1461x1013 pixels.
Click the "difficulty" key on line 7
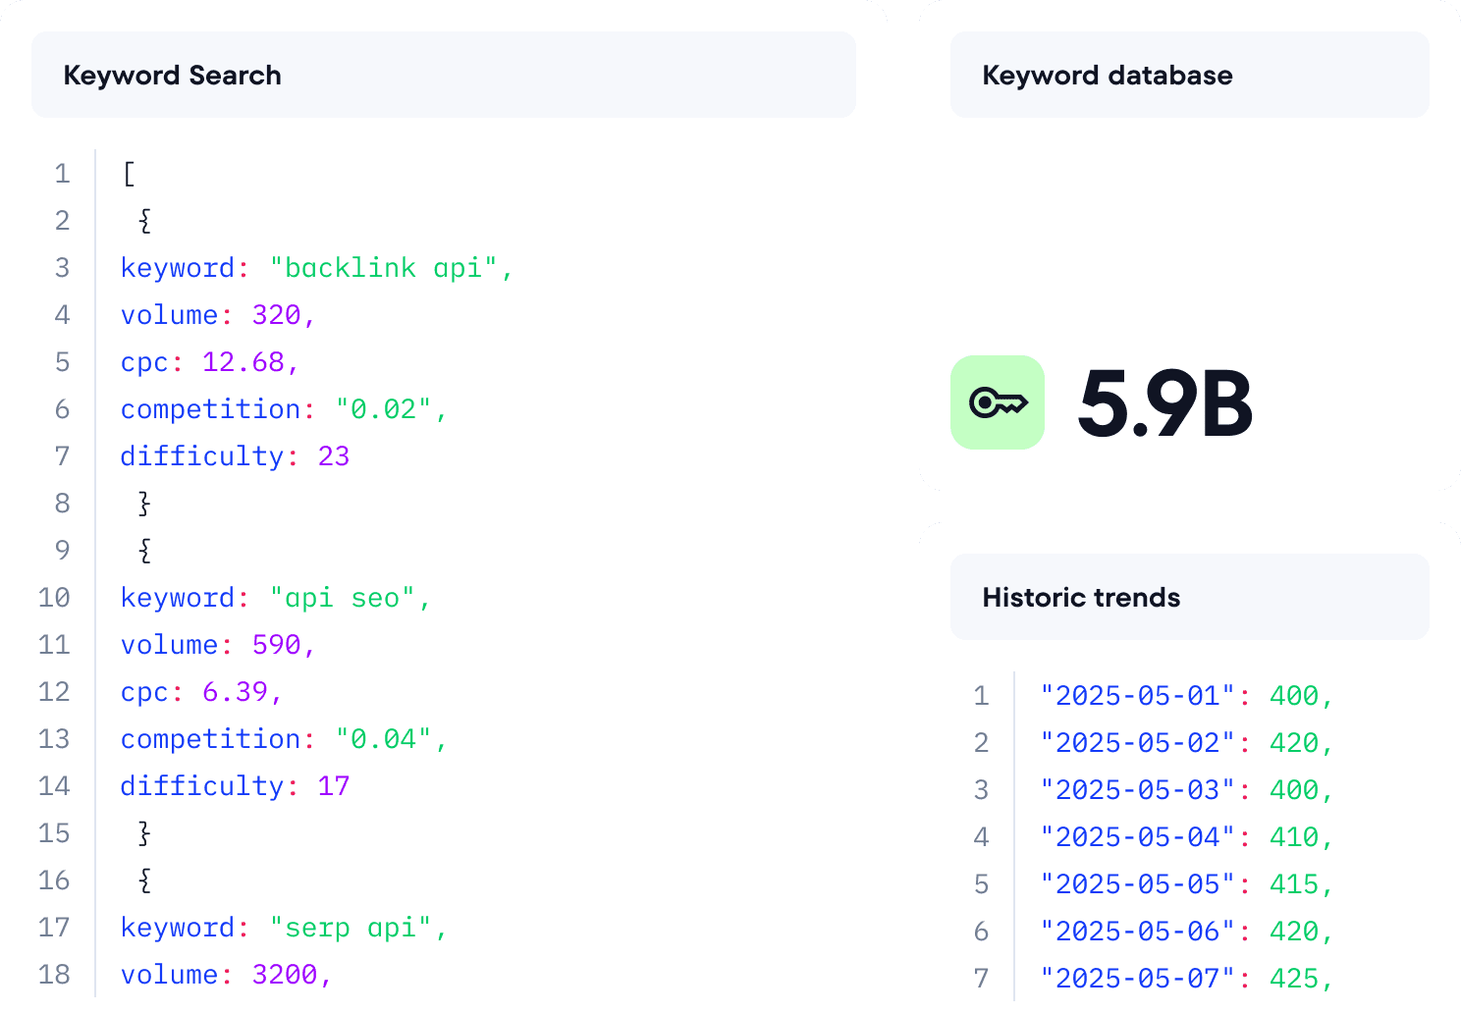202,456
